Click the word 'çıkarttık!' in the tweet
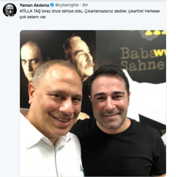176x177 pixels. coord(136,11)
